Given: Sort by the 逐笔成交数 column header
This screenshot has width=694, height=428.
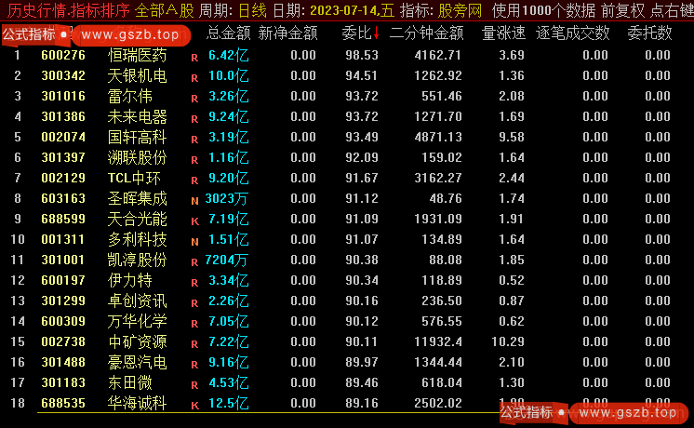Looking at the screenshot, I should [573, 33].
